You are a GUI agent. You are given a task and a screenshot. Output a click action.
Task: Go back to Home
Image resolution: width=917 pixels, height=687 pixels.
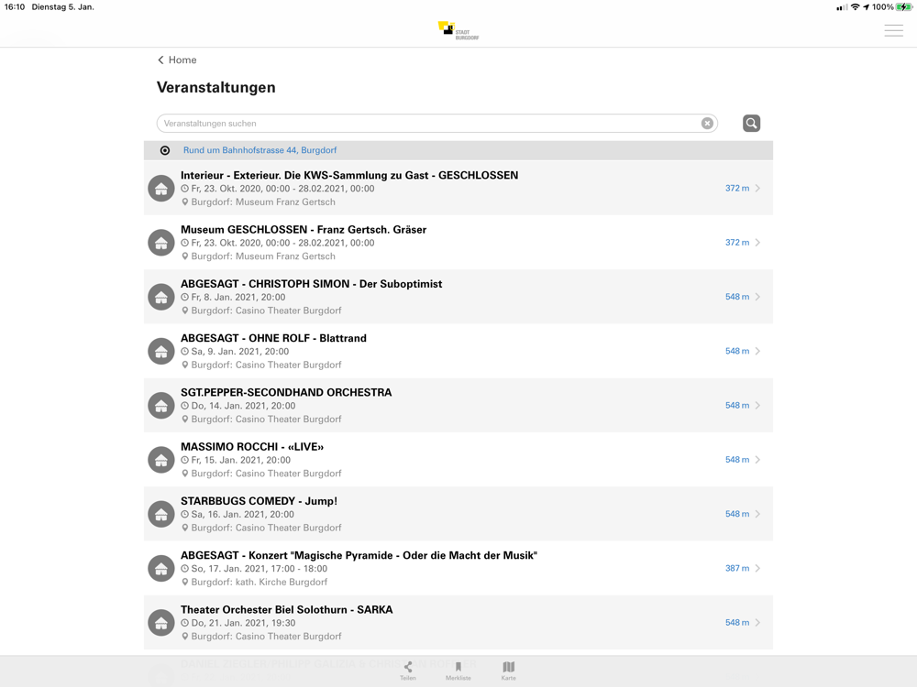[x=177, y=60]
